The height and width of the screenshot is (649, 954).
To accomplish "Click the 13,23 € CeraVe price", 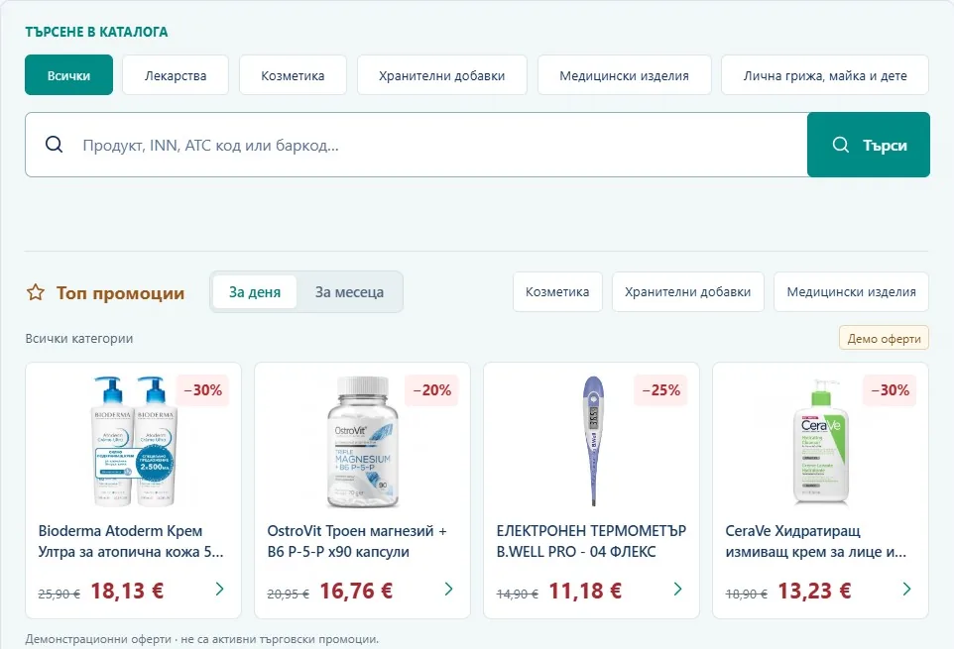I will click(815, 591).
